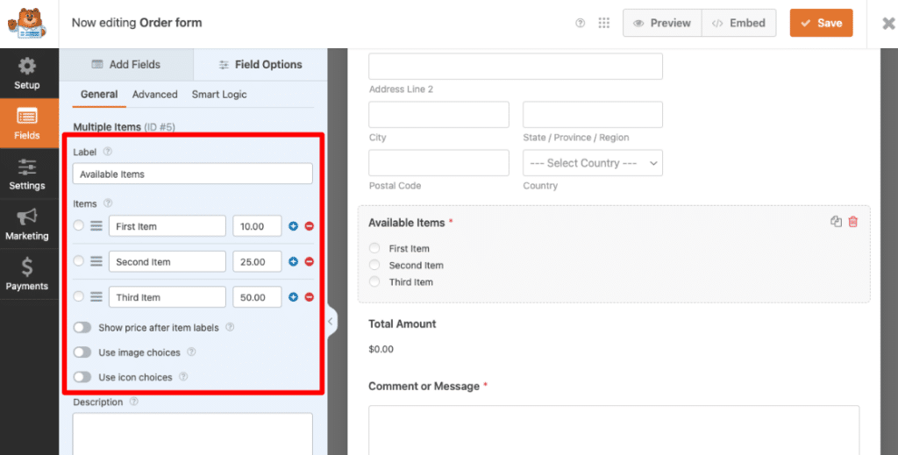
Task: Open the grid apps icon in header
Action: coord(604,23)
